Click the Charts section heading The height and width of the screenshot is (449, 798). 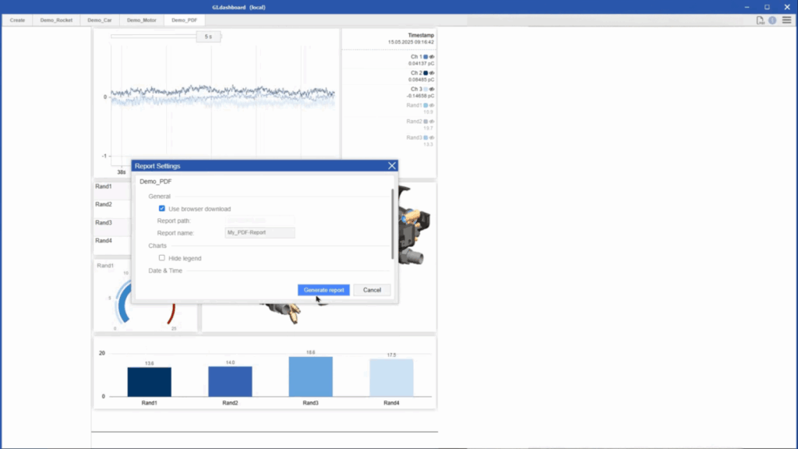(x=157, y=246)
